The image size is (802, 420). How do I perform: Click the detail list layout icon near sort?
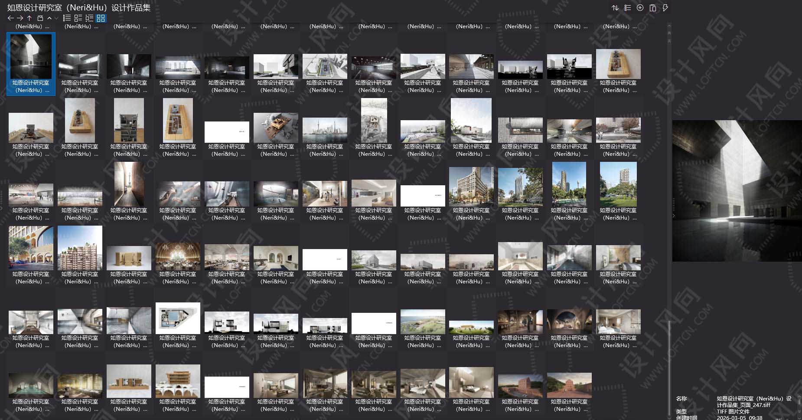pyautogui.click(x=627, y=7)
